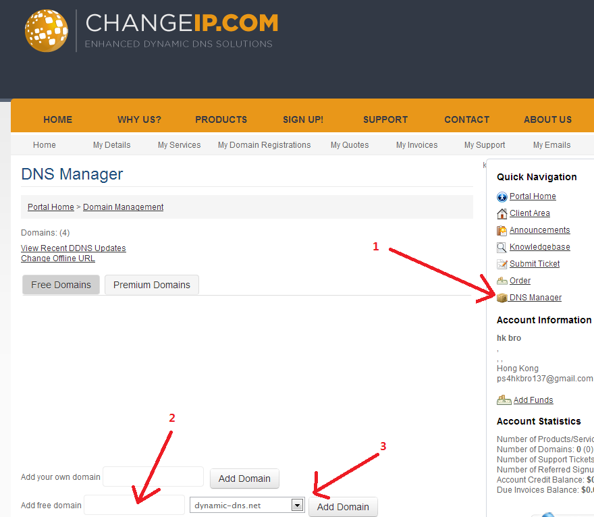594x517 pixels.
Task: Follow the Portal Home breadcrumb link
Action: click(x=51, y=207)
